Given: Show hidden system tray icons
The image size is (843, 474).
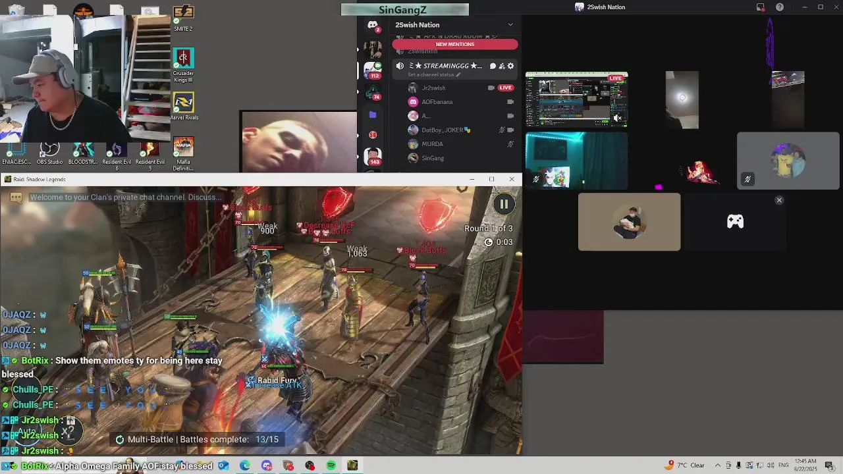Looking at the screenshot, I should click(x=718, y=465).
